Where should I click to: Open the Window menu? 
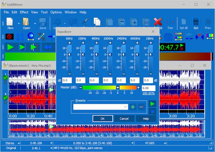tap(71, 12)
